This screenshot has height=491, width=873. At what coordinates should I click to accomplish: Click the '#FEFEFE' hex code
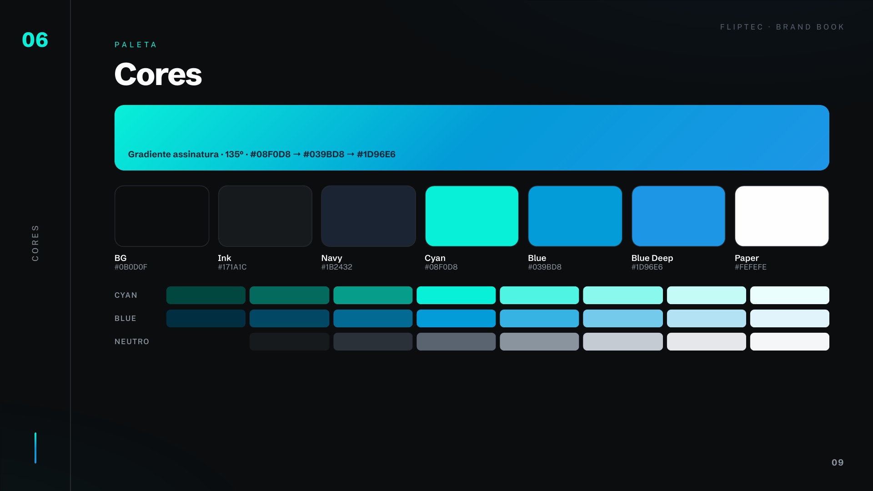751,267
